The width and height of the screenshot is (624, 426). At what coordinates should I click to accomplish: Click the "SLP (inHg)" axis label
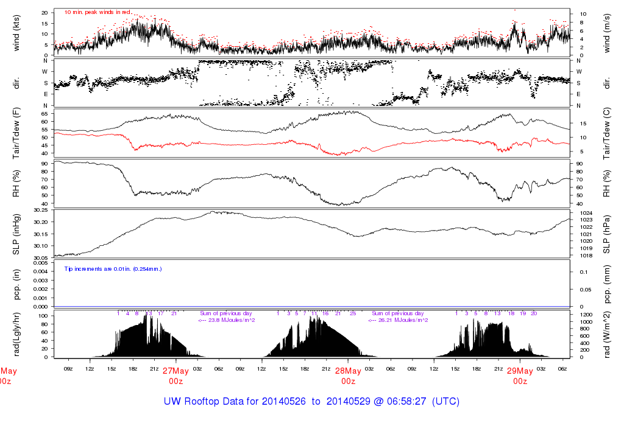(x=16, y=234)
